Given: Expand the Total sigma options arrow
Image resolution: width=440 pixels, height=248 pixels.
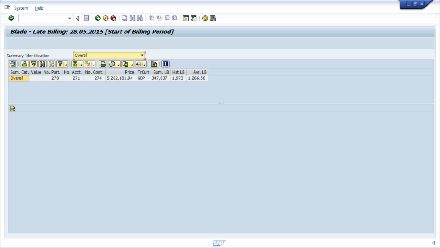Looking at the screenshot, I should pyautogui.click(x=81, y=64).
